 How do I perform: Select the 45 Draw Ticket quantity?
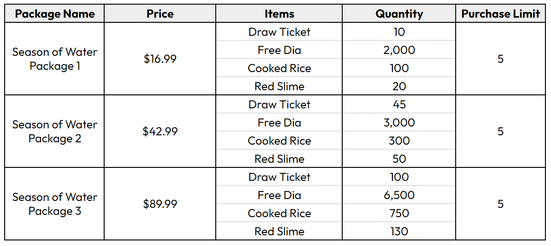click(399, 104)
